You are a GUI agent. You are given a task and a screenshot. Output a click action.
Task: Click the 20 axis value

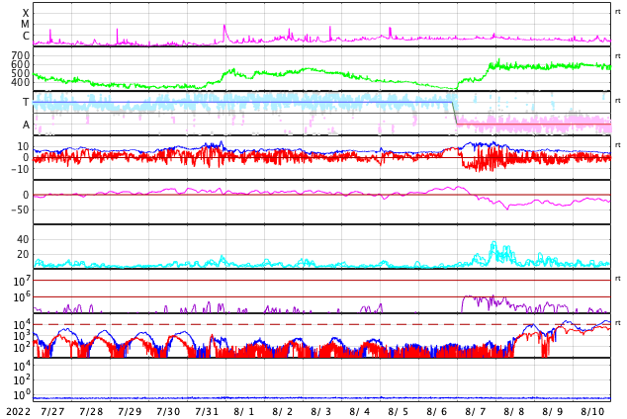pos(23,254)
